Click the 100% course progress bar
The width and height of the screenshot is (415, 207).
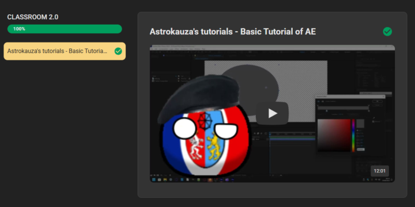click(x=65, y=29)
